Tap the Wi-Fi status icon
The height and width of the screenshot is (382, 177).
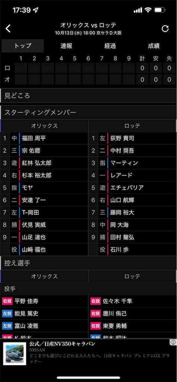pyautogui.click(x=148, y=10)
